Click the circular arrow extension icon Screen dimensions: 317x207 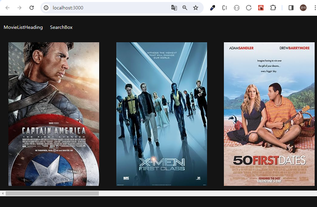click(249, 8)
